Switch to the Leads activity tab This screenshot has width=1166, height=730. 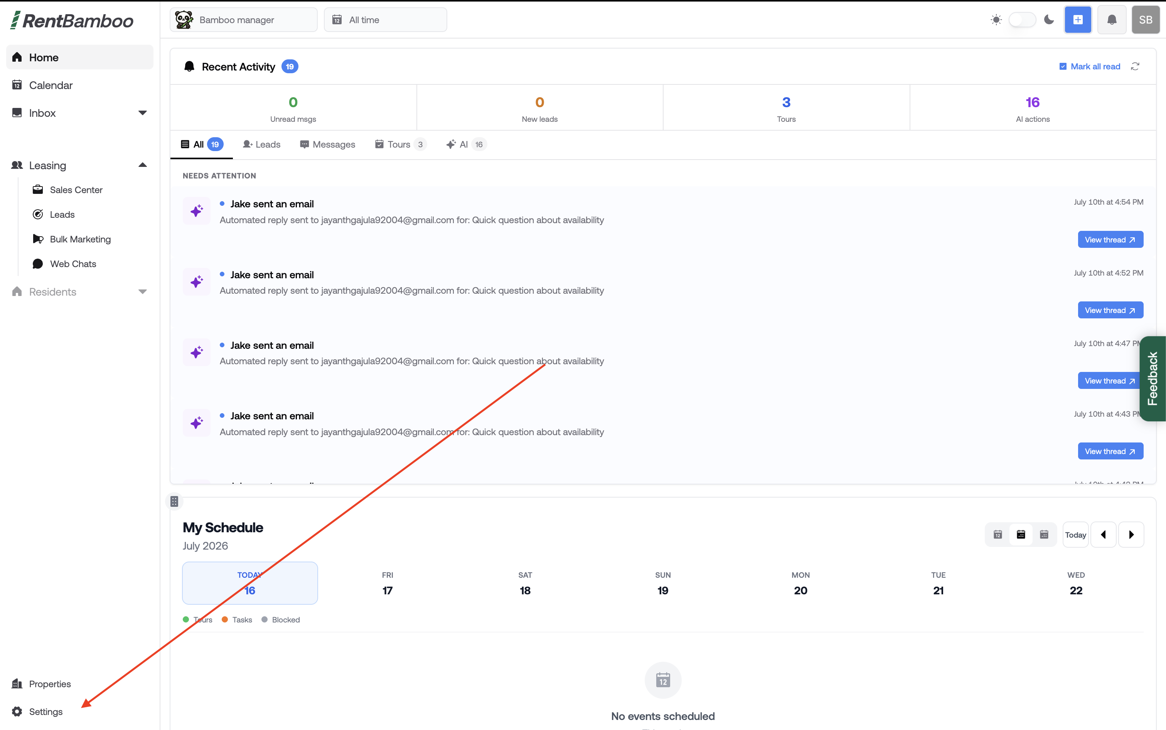[x=261, y=145]
